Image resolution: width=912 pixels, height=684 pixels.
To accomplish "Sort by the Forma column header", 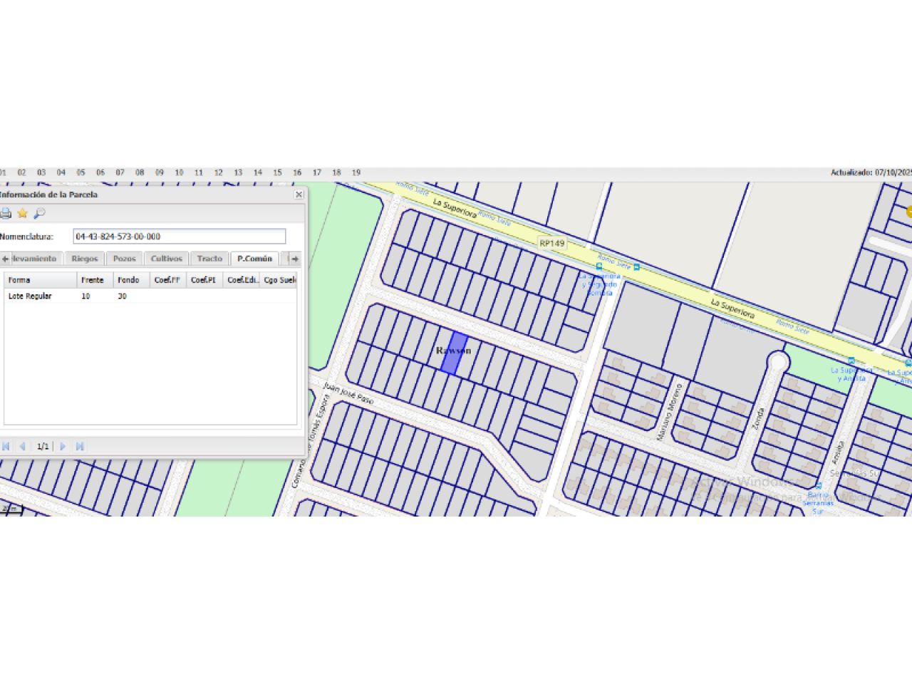I will point(39,280).
